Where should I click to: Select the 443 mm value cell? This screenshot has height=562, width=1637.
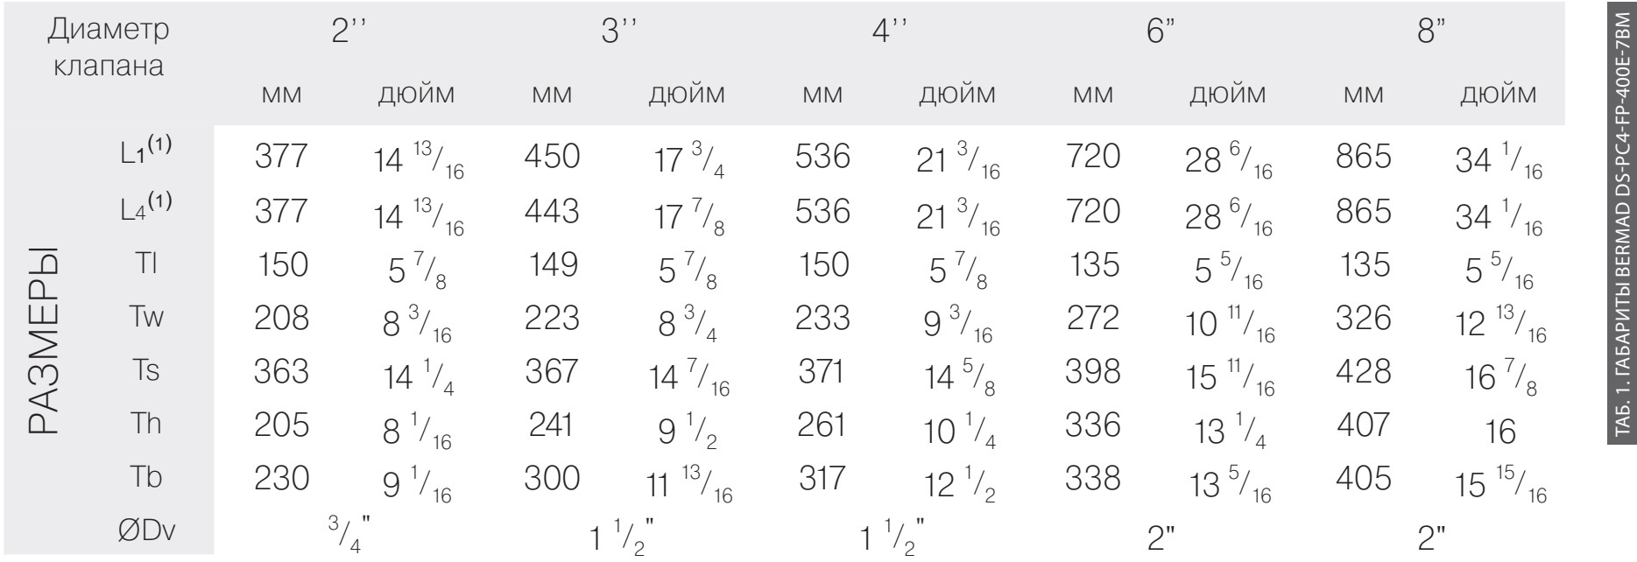coord(551,211)
